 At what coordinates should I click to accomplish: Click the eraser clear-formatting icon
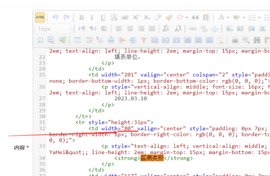pyautogui.click(x=158, y=17)
